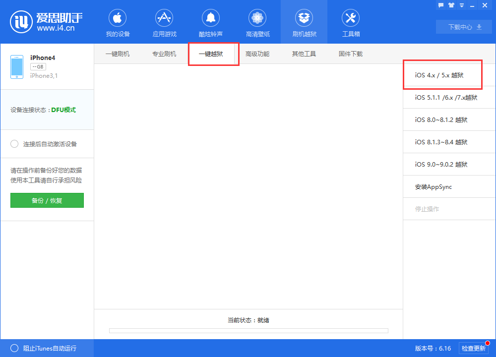Click the 请在操作前备份好您的数据 notice text

[x=46, y=170]
